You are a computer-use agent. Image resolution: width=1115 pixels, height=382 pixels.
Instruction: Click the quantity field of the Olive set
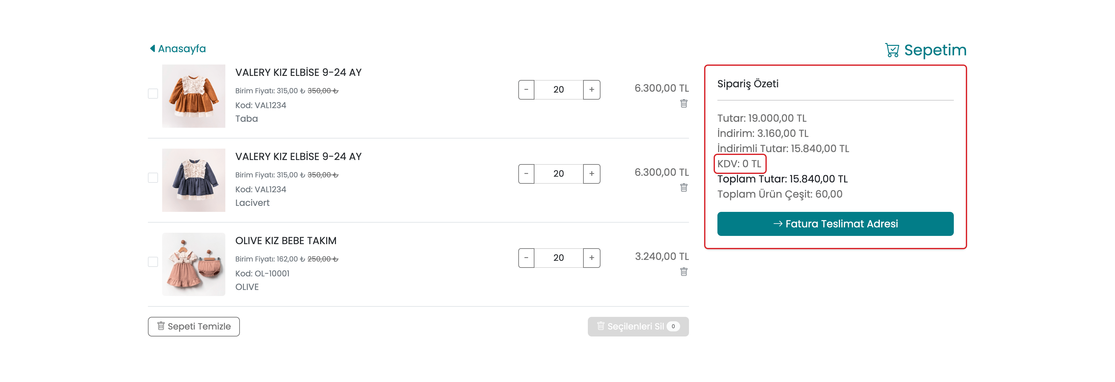coord(558,258)
